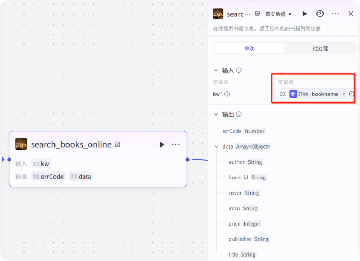
Task: Click the search_books_online node title
Action: pos(71,144)
